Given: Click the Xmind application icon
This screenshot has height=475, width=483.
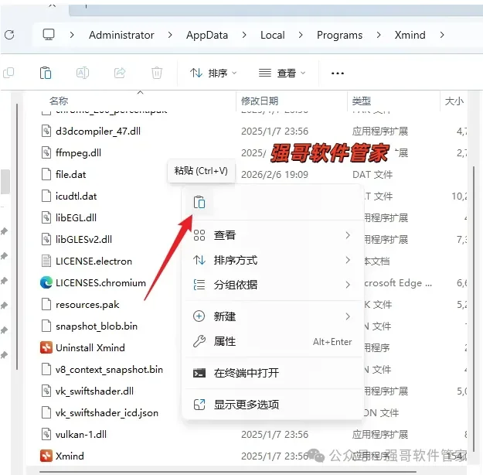Looking at the screenshot, I should (x=46, y=456).
